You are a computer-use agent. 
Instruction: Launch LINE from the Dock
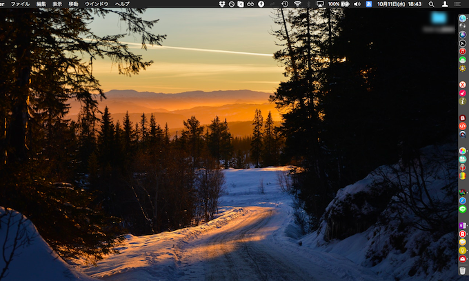463,209
